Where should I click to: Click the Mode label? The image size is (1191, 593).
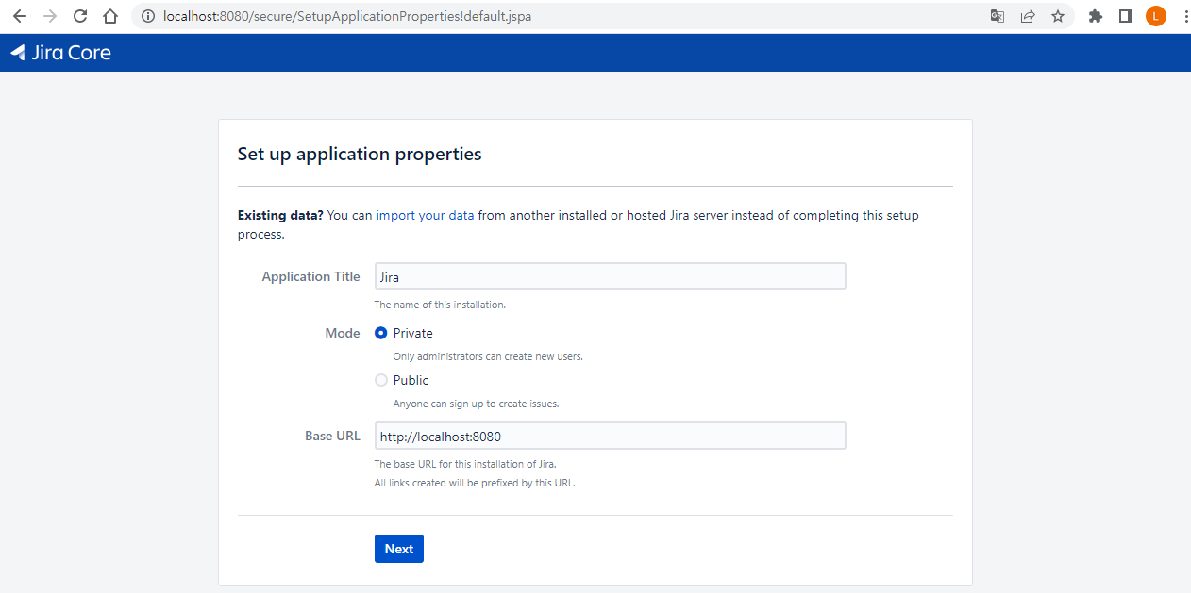click(x=343, y=333)
